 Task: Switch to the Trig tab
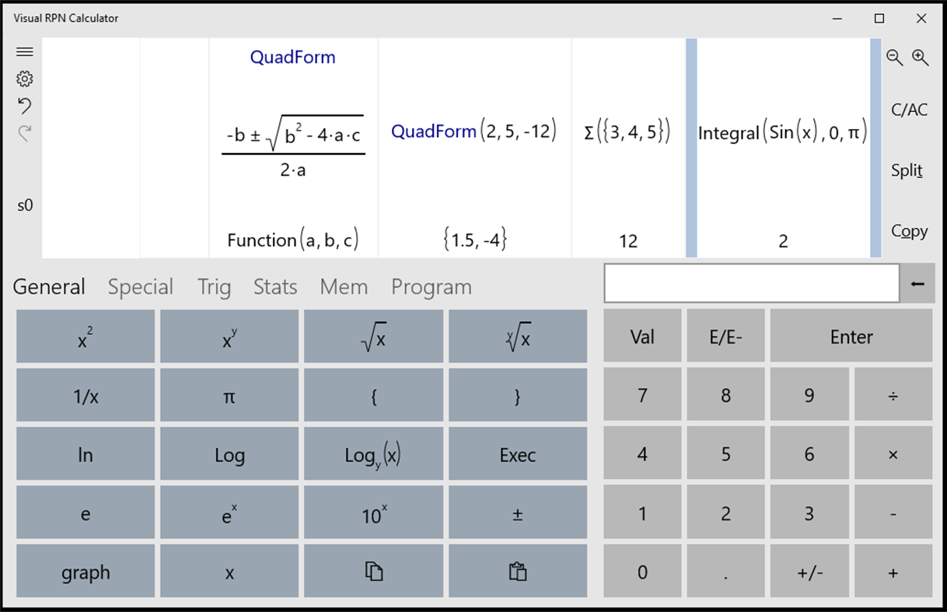point(214,287)
